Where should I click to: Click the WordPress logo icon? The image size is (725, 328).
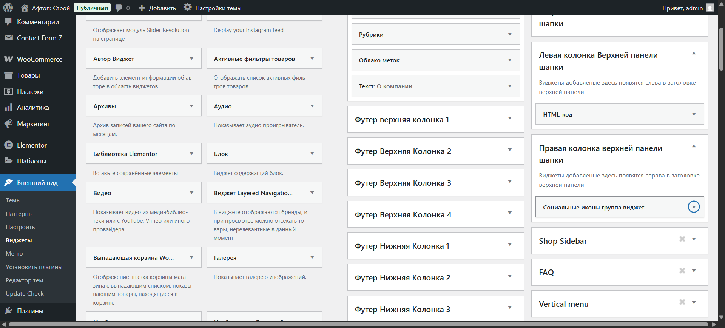(x=8, y=8)
